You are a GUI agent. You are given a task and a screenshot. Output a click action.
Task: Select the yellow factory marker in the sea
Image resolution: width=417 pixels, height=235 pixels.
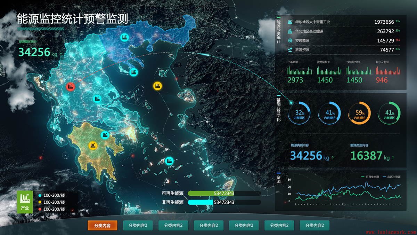pyautogui.click(x=157, y=85)
